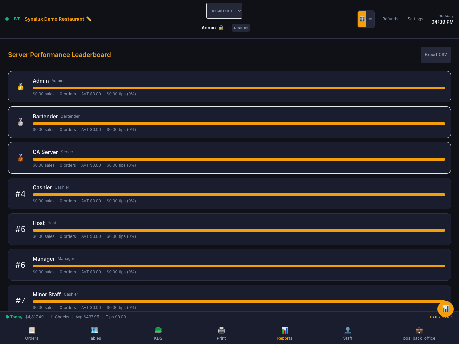
Task: Click the lock icon beside Admin
Action: (x=221, y=28)
